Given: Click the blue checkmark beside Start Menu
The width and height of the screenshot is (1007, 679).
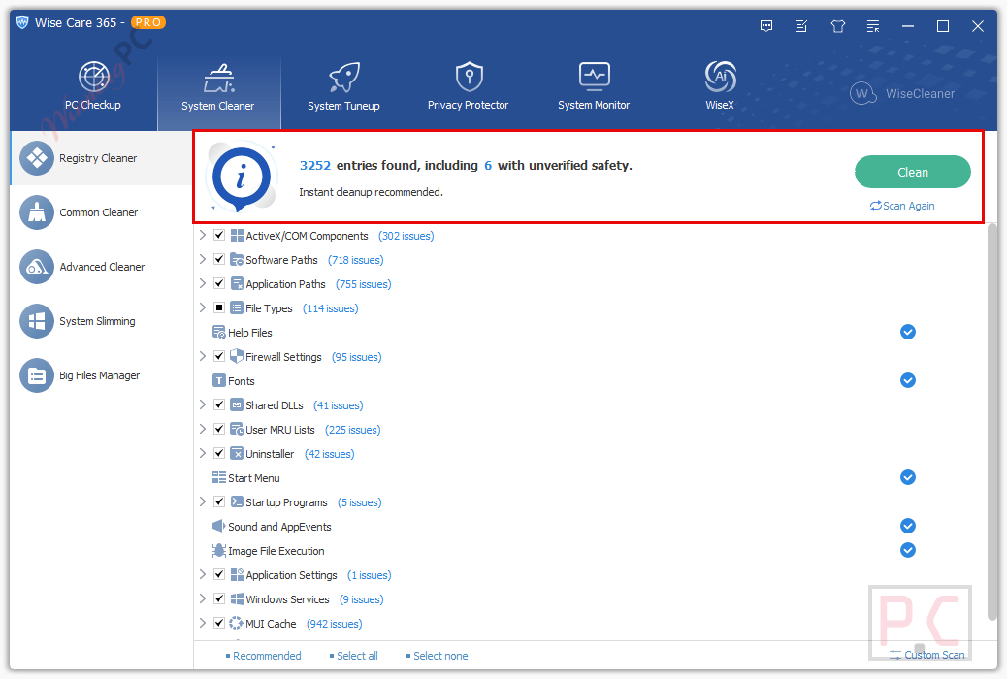Looking at the screenshot, I should pyautogui.click(x=907, y=477).
